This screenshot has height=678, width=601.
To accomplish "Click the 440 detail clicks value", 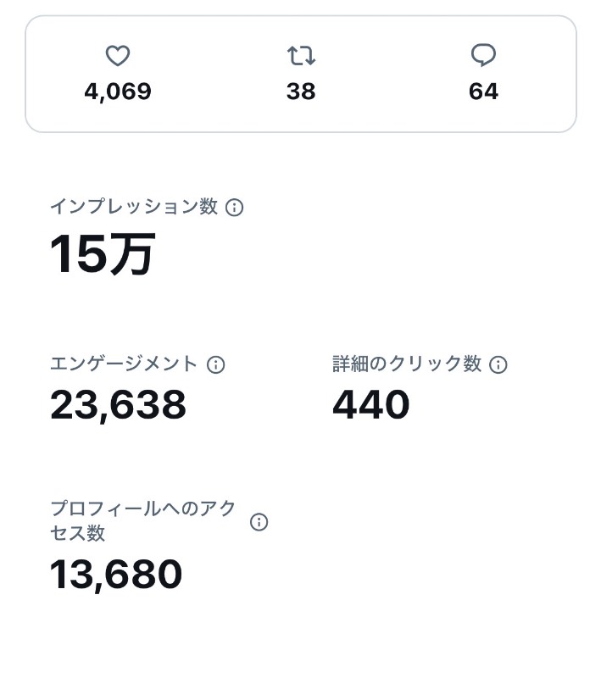I will (371, 404).
